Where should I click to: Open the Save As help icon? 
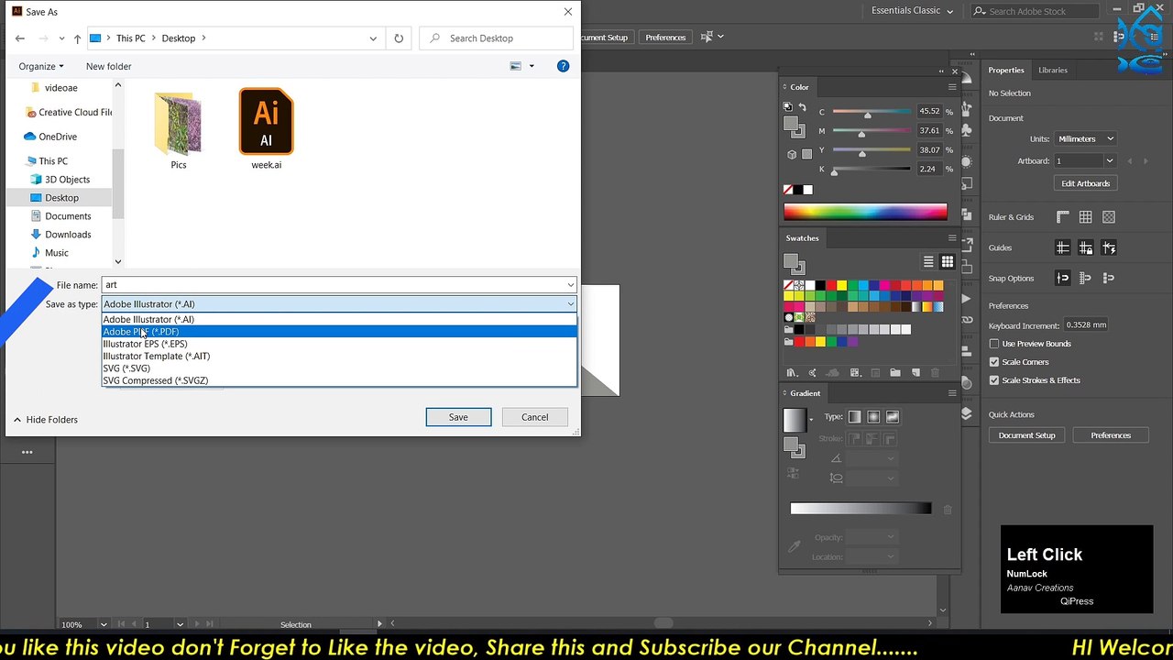[563, 66]
